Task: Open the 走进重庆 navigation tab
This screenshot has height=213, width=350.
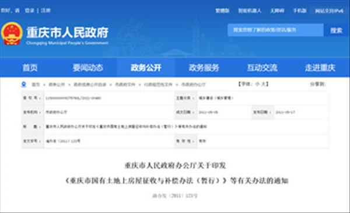Action: click(x=320, y=68)
